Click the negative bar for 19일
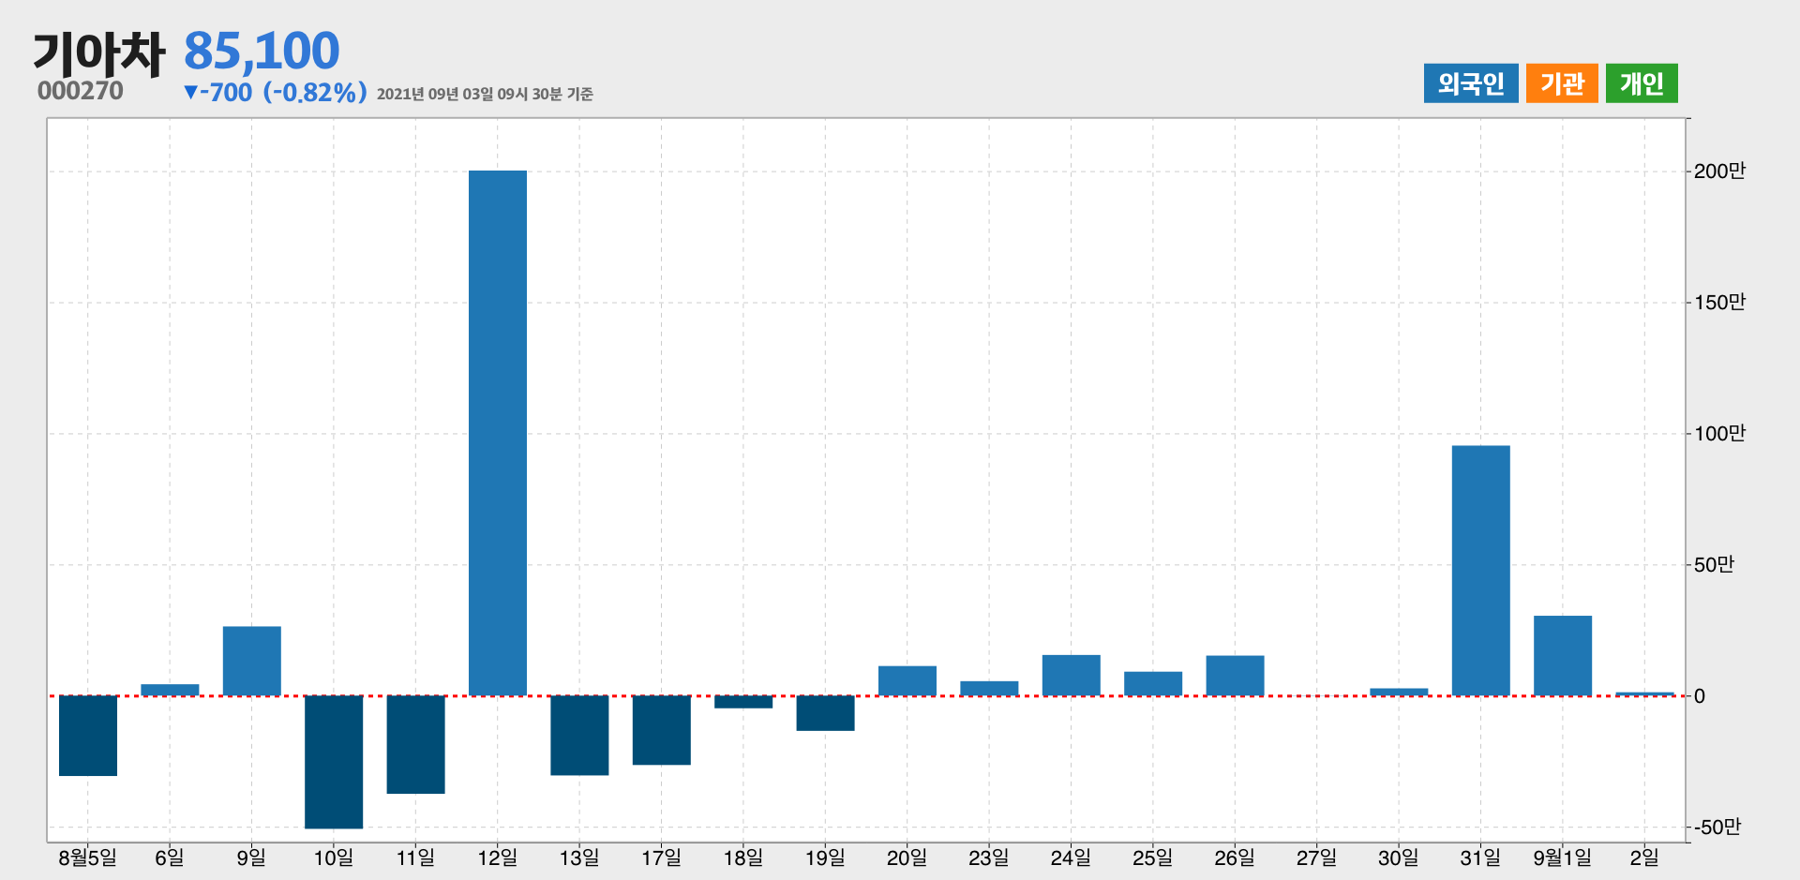Image resolution: width=1800 pixels, height=880 pixels. pyautogui.click(x=825, y=713)
